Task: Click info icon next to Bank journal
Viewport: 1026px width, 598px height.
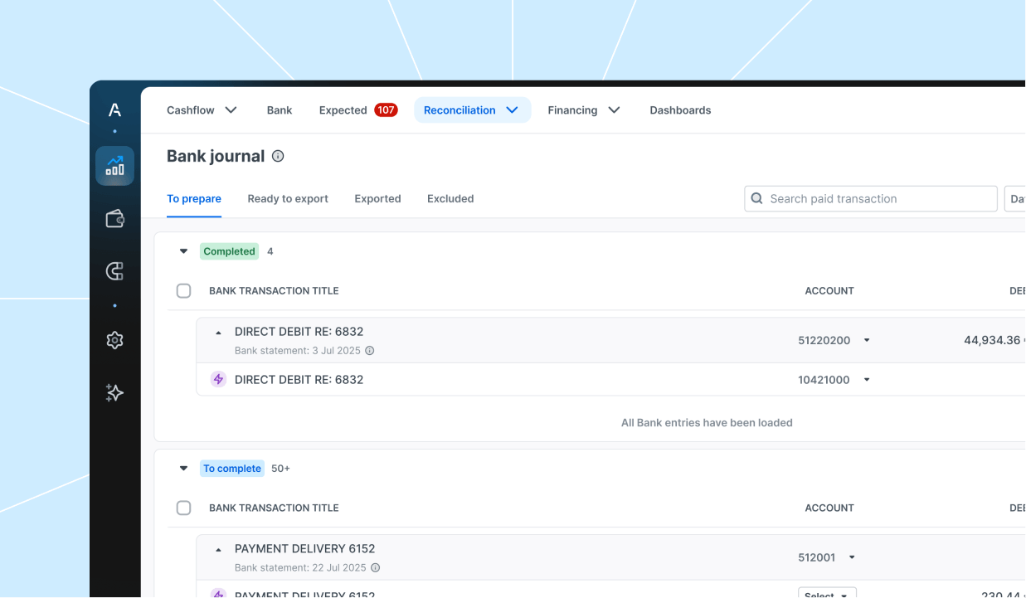Action: pos(278,156)
